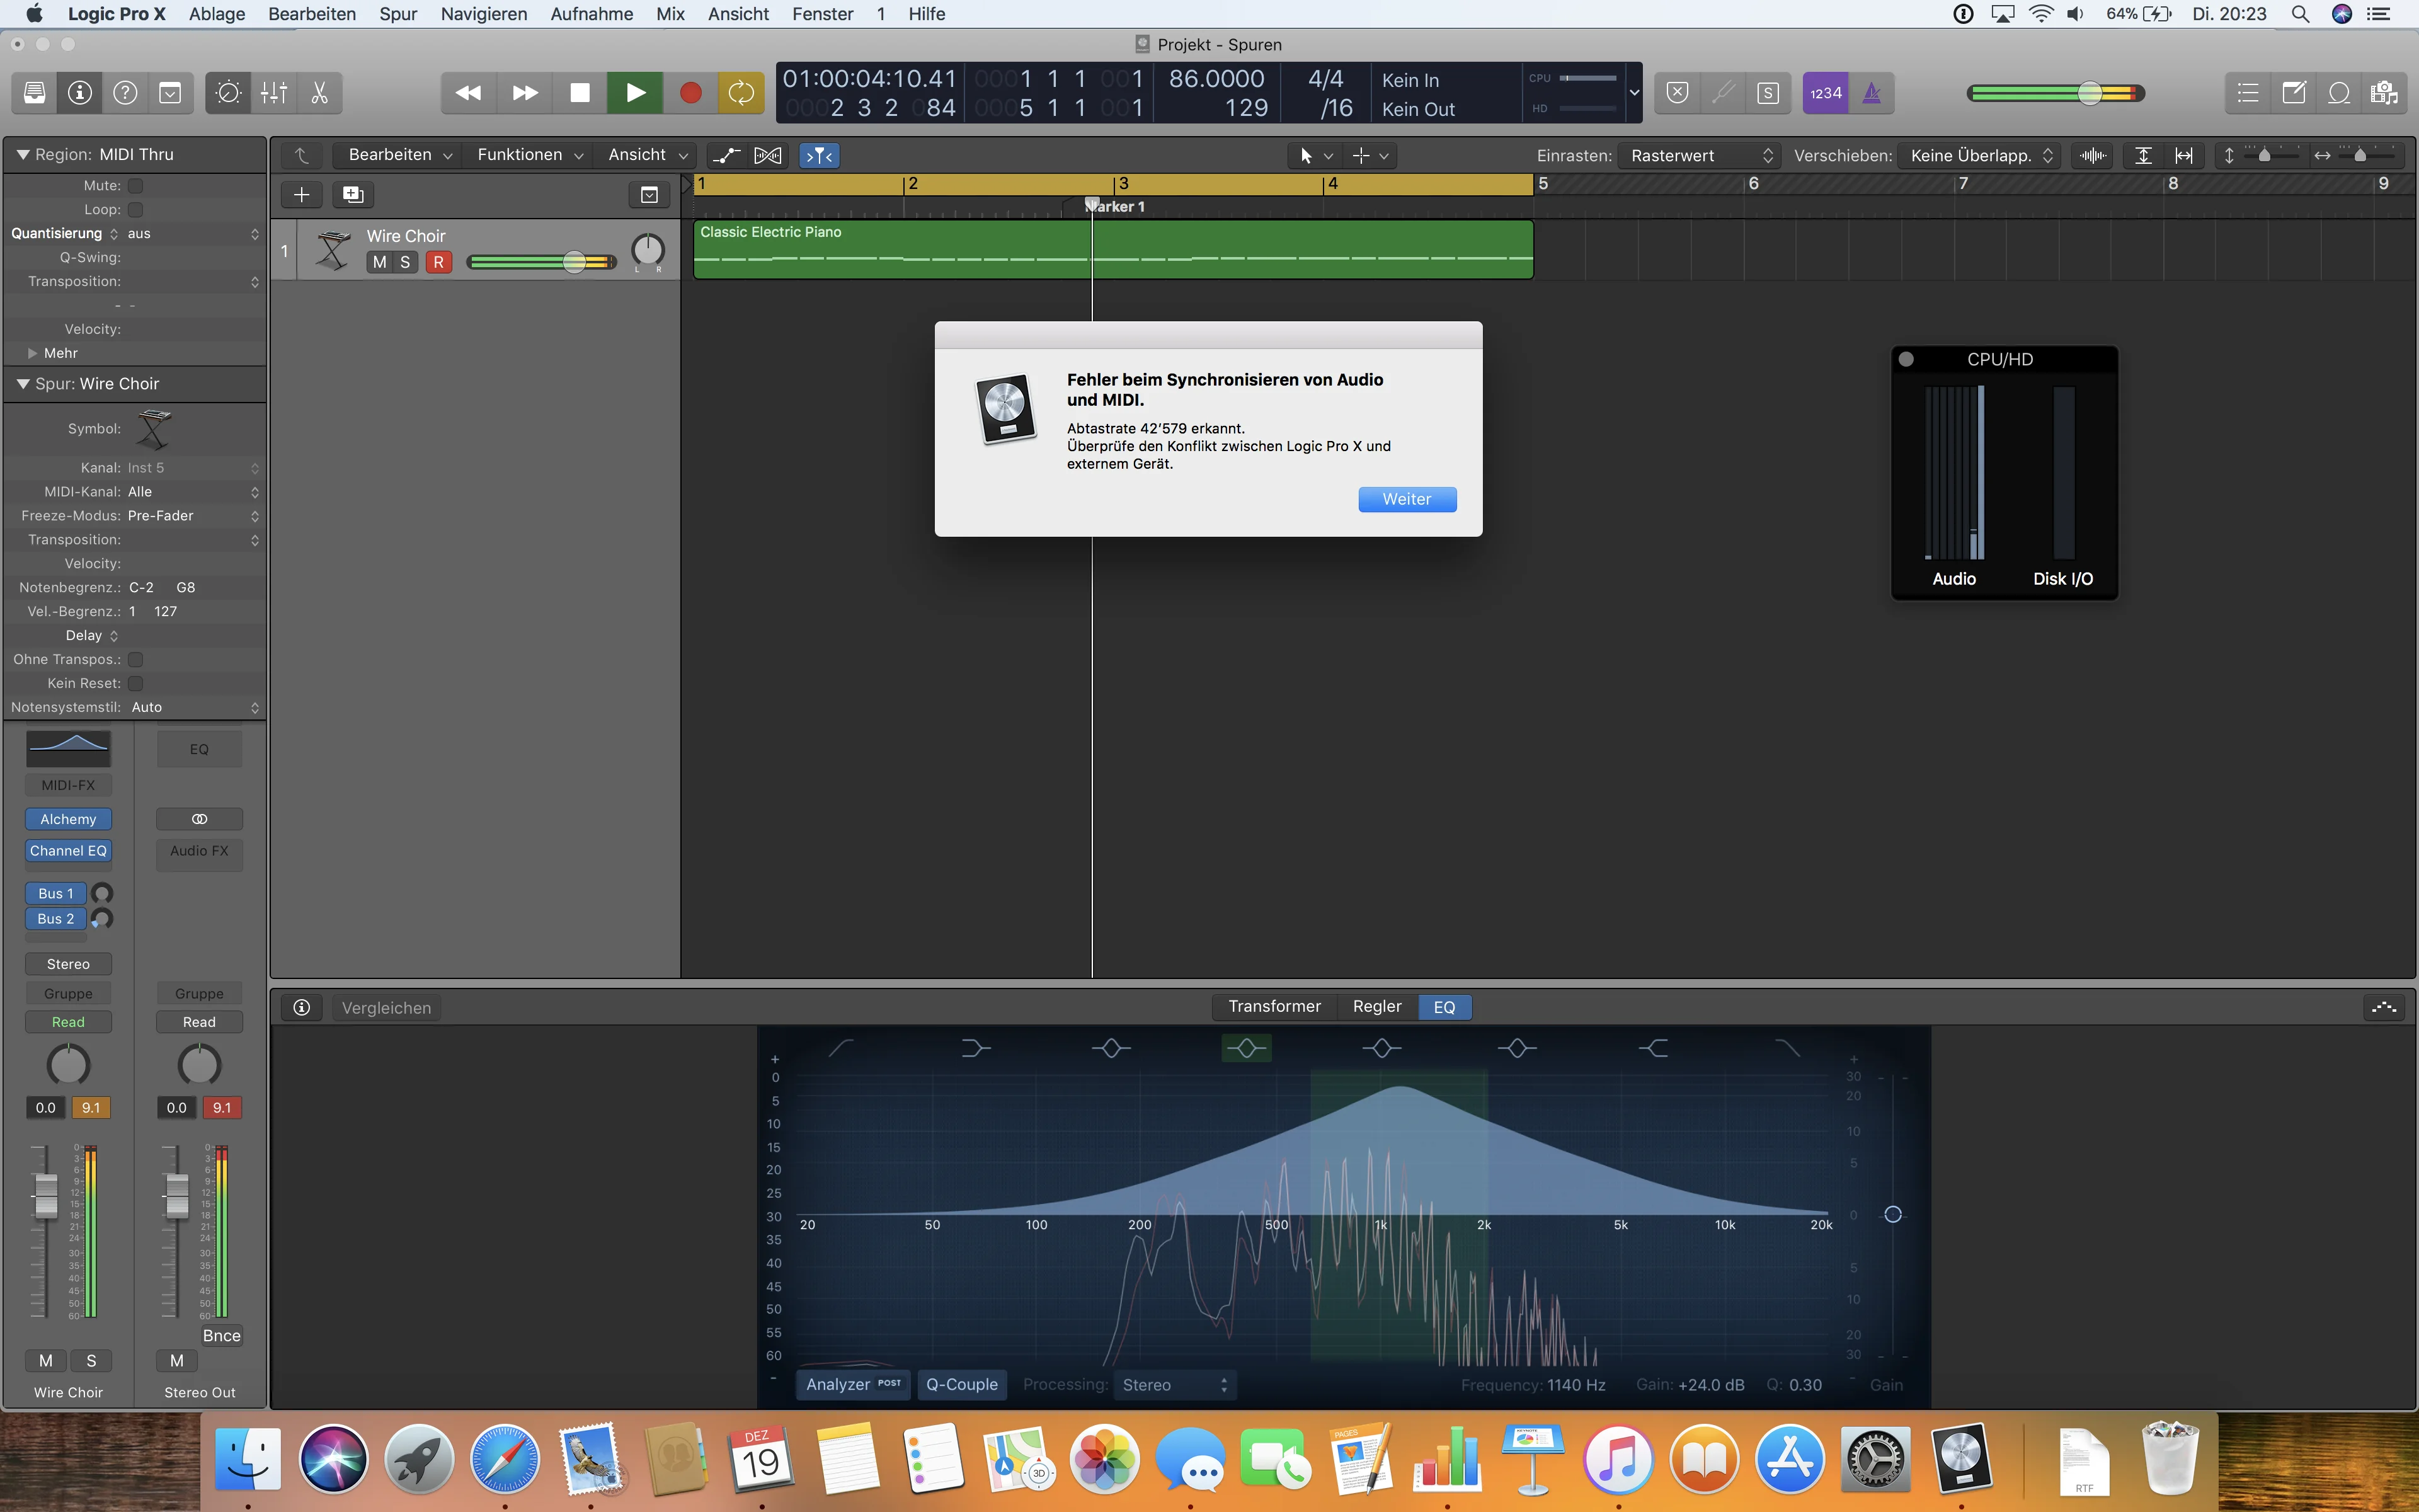Open the Note Pads icon
Screen dimensions: 2419x1512
pyautogui.click(x=2294, y=93)
